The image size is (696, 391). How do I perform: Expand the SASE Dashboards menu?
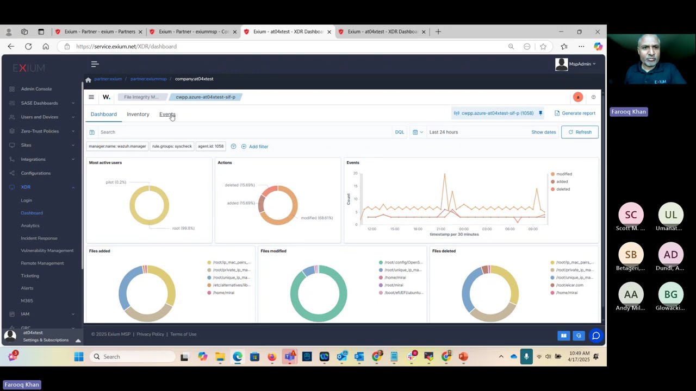coord(73,103)
